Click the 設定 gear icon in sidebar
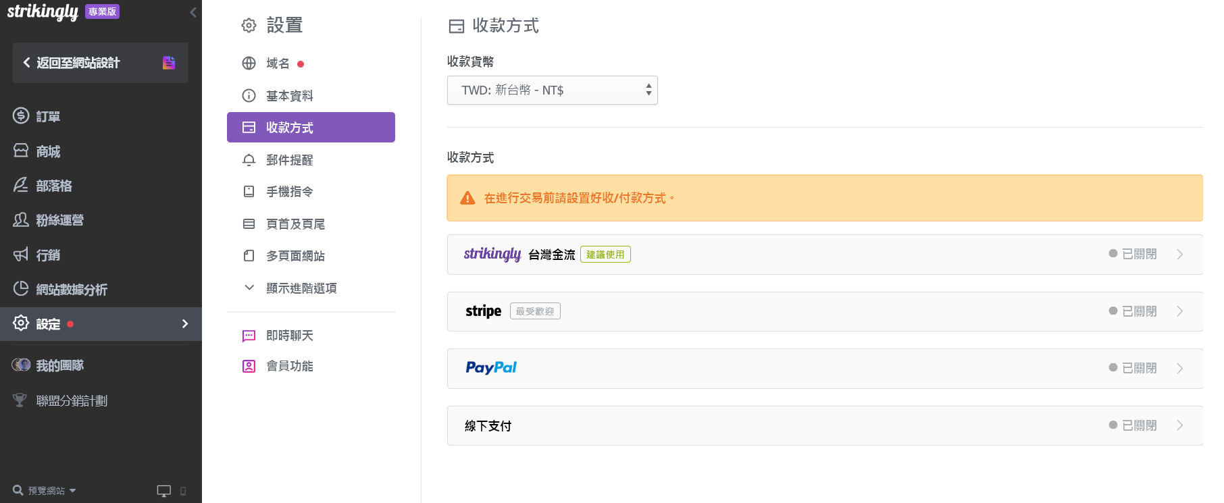 tap(21, 323)
